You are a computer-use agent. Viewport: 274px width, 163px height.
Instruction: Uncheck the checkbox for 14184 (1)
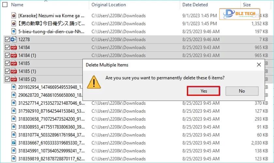point(7,55)
